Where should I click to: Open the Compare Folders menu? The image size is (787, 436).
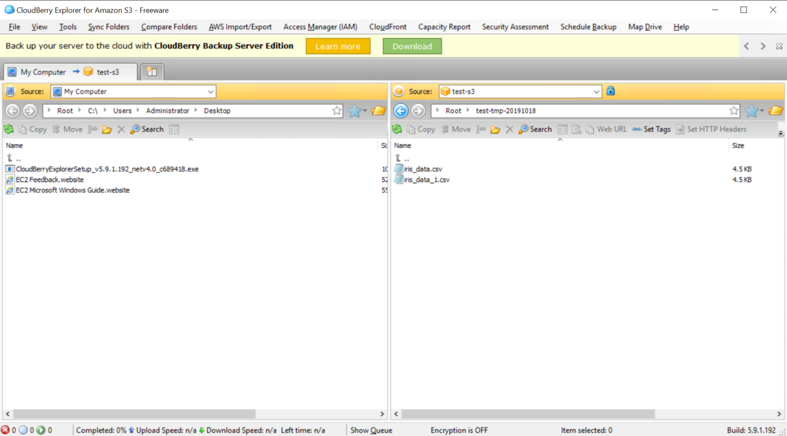click(x=169, y=27)
